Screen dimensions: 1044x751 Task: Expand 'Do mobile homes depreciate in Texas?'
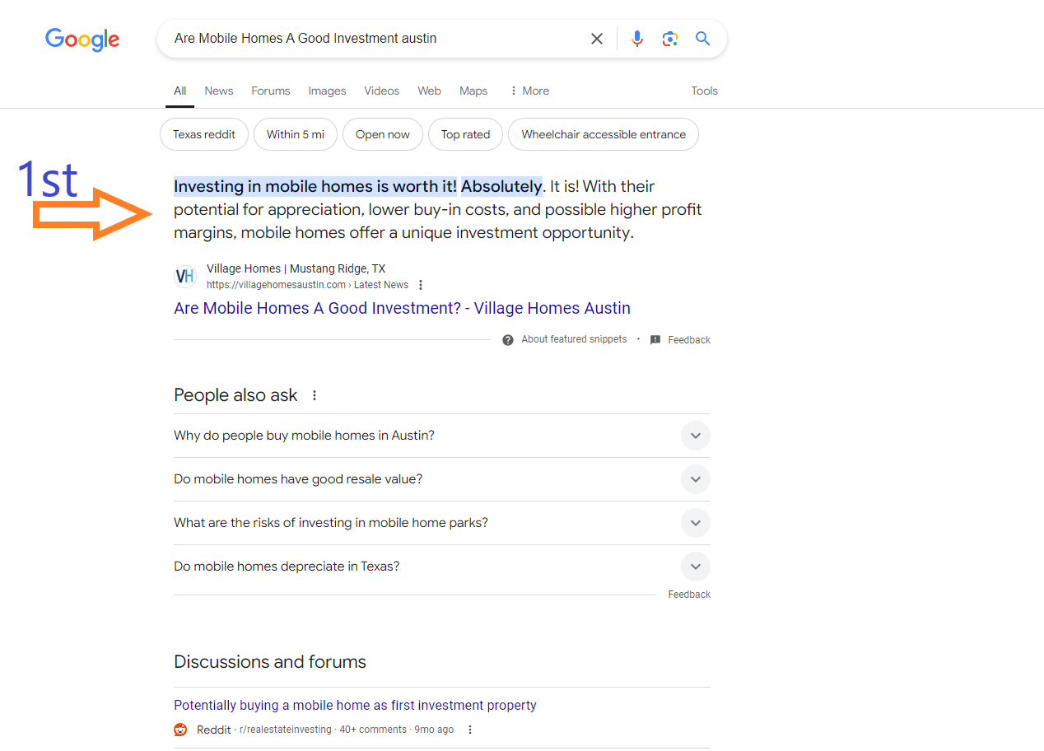pos(442,567)
